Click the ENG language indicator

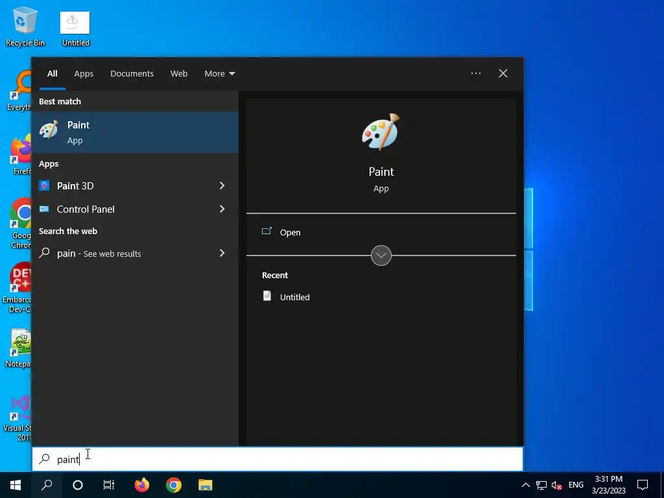576,485
